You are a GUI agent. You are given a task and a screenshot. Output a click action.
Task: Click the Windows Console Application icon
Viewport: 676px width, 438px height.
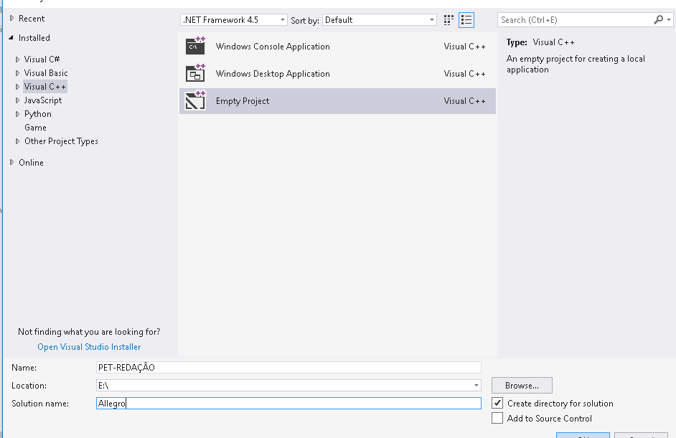[x=195, y=47]
